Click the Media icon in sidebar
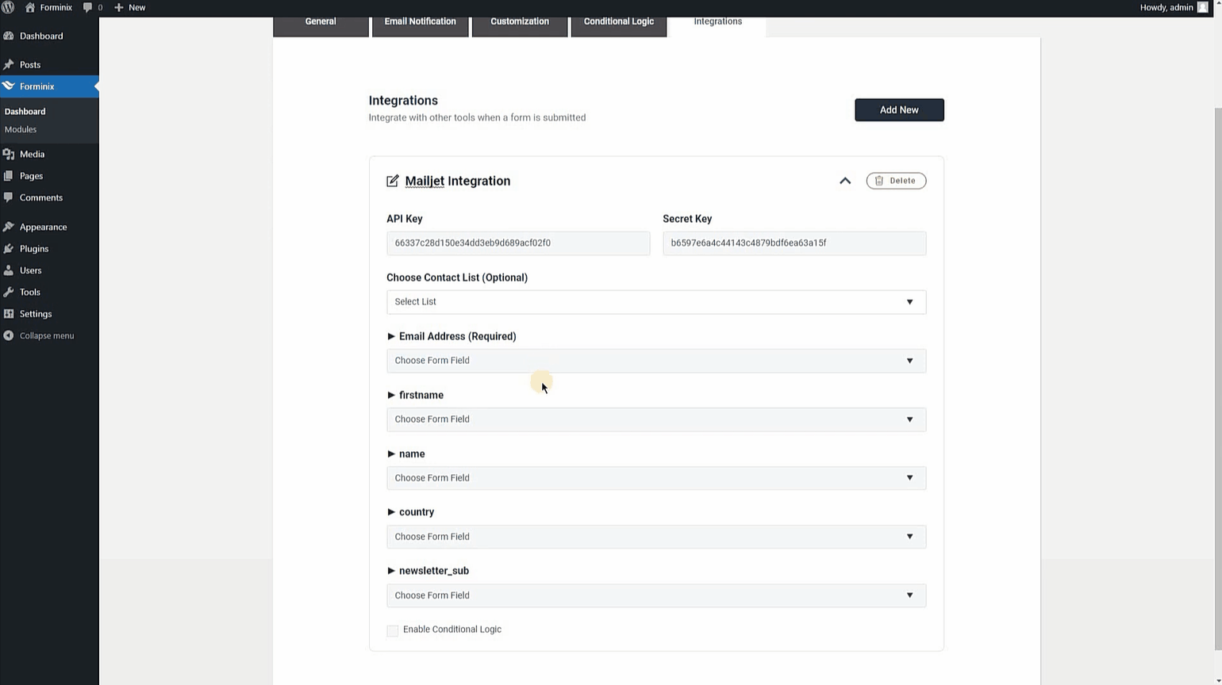The width and height of the screenshot is (1222, 685). pyautogui.click(x=9, y=154)
